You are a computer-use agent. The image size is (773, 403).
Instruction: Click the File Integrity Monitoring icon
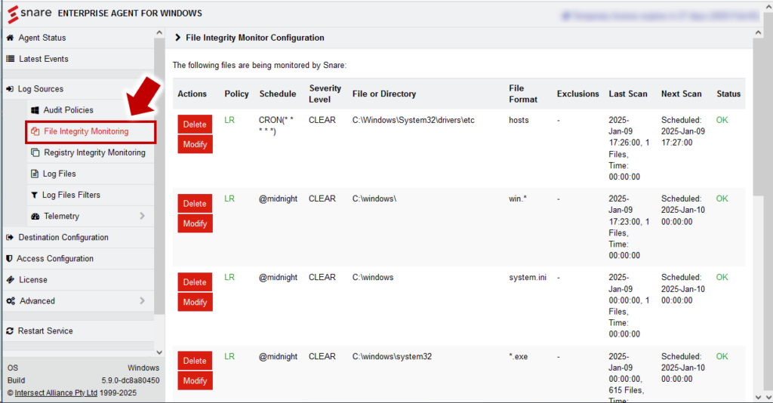click(35, 131)
